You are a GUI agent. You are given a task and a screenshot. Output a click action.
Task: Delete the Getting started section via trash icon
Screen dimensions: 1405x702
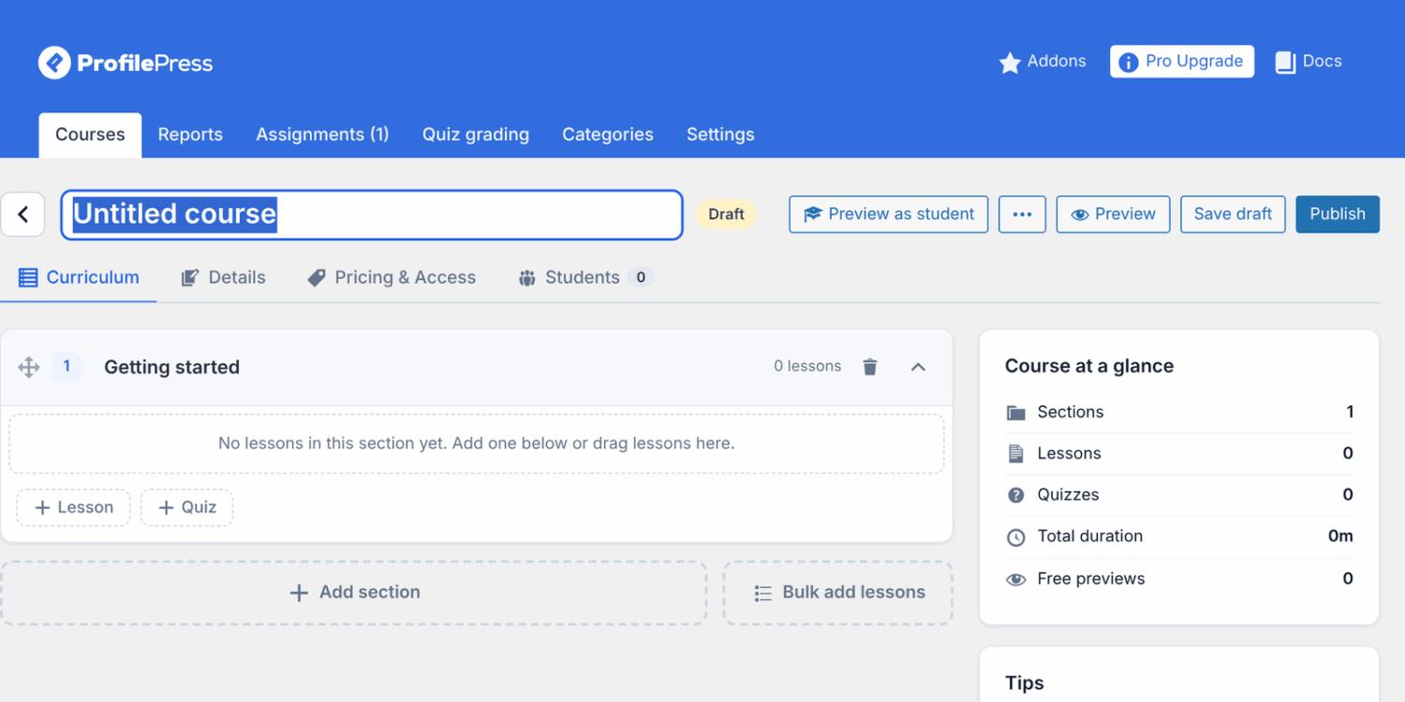coord(870,367)
